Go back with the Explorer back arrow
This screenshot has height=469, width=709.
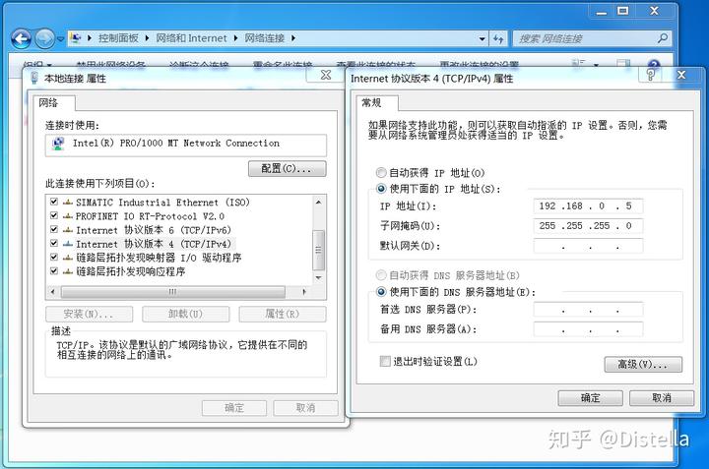(x=22, y=39)
